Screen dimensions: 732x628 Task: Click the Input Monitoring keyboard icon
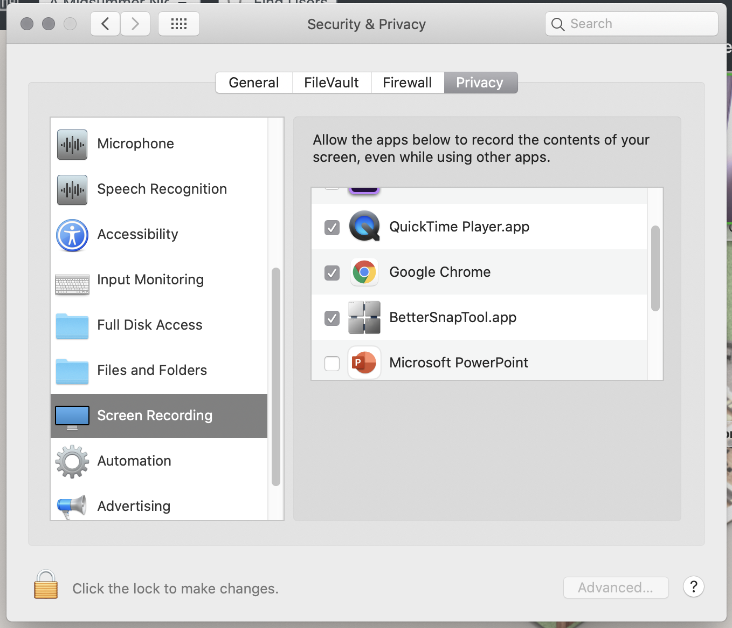pyautogui.click(x=72, y=281)
